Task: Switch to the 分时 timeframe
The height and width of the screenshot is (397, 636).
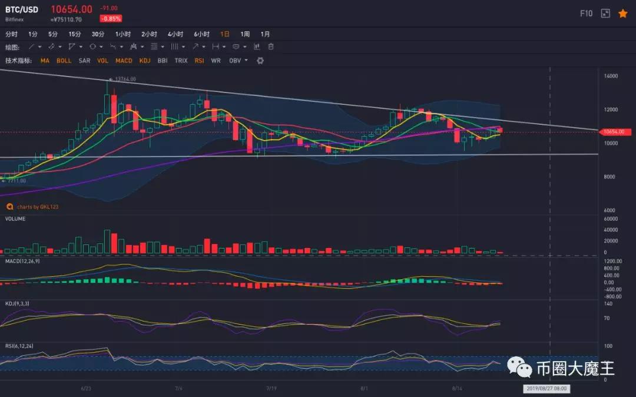Action: click(x=11, y=34)
